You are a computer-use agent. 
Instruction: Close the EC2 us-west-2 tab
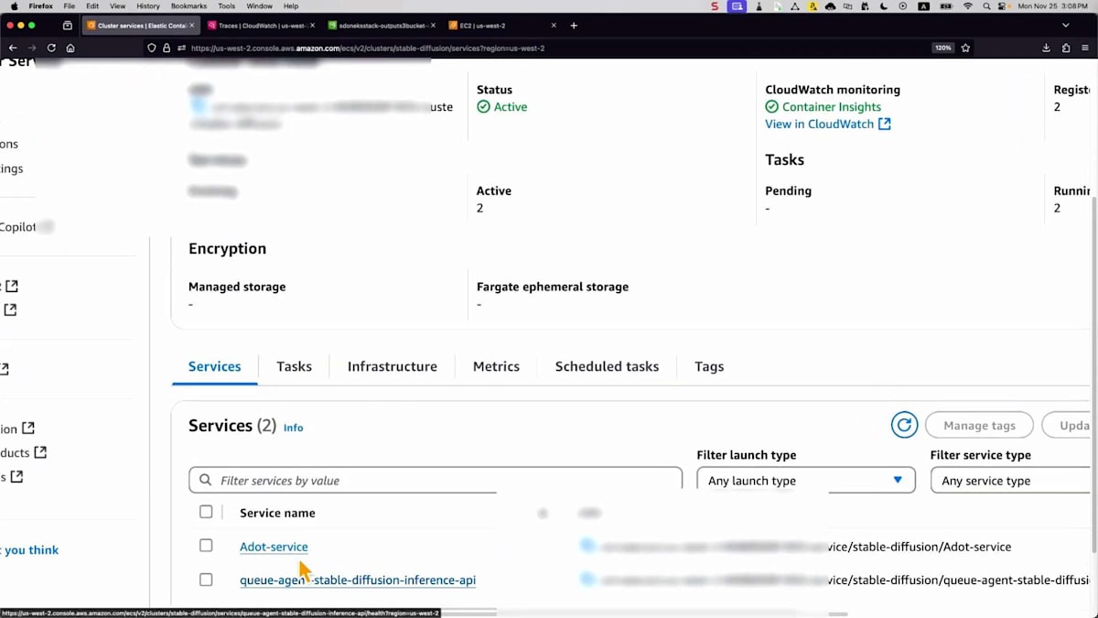click(555, 26)
